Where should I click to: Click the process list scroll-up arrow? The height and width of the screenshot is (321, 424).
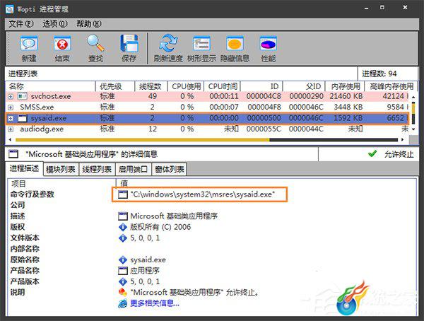pyautogui.click(x=413, y=97)
